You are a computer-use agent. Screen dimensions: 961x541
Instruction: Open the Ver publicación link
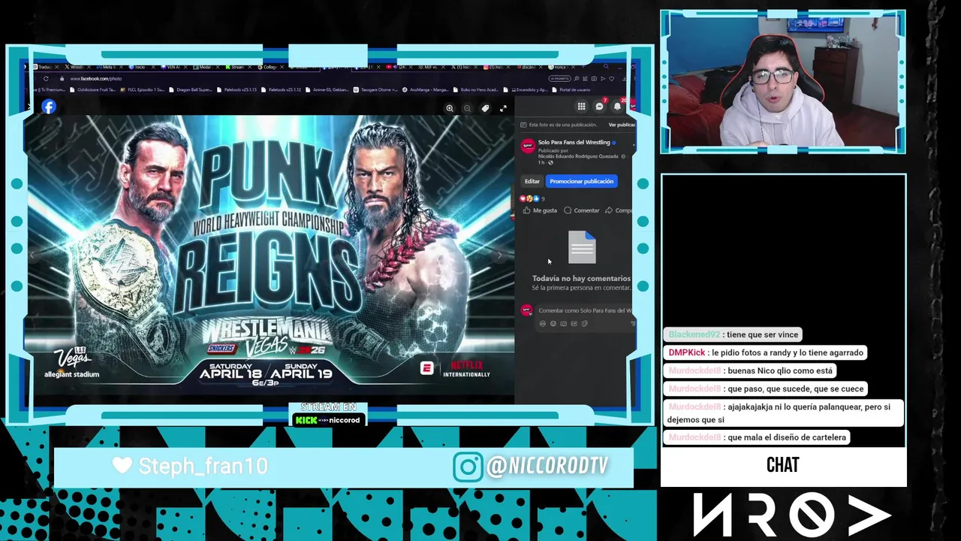(x=622, y=125)
